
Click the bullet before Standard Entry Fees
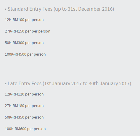6,9
